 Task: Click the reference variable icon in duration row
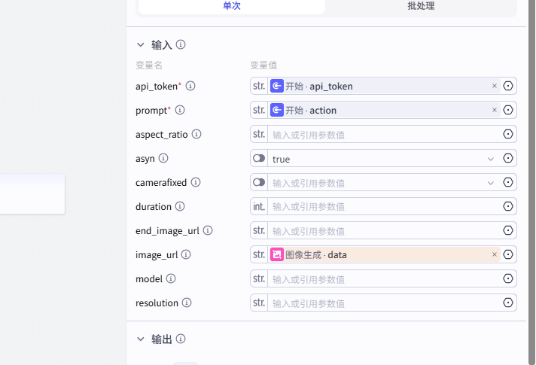pos(508,207)
